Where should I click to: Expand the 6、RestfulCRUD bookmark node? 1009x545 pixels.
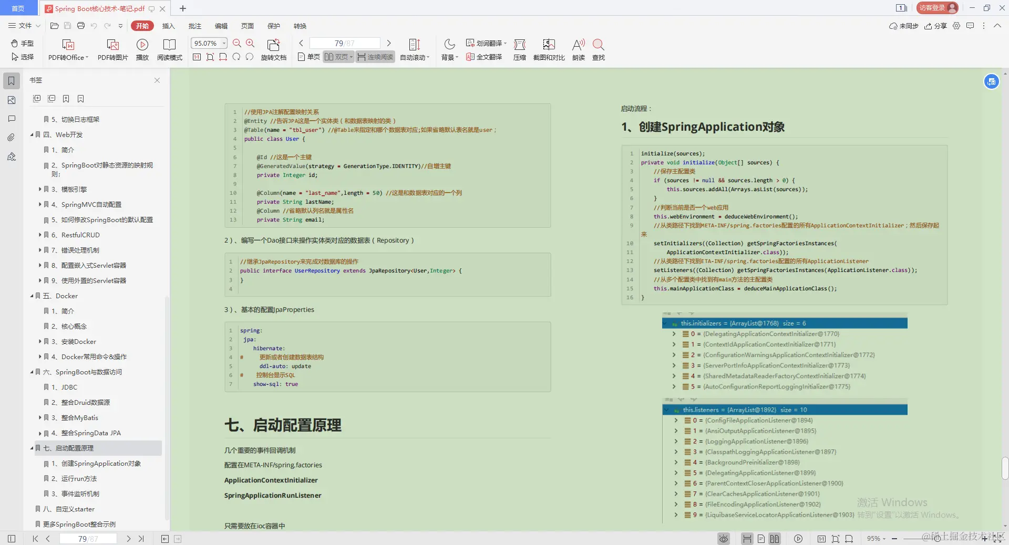coord(40,235)
